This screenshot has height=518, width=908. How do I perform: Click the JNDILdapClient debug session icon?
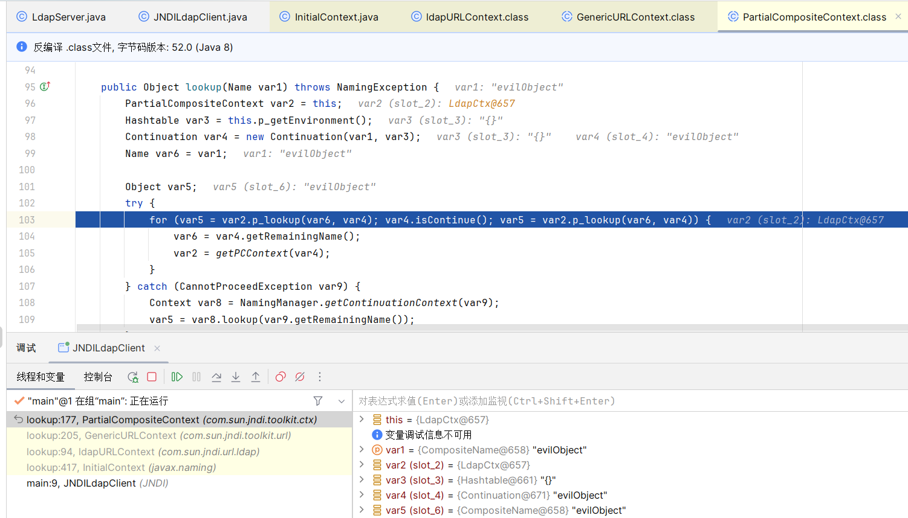(x=63, y=348)
